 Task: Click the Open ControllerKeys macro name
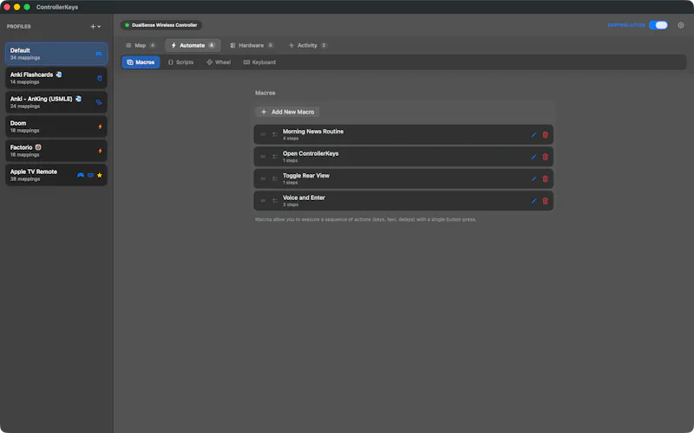tap(311, 153)
